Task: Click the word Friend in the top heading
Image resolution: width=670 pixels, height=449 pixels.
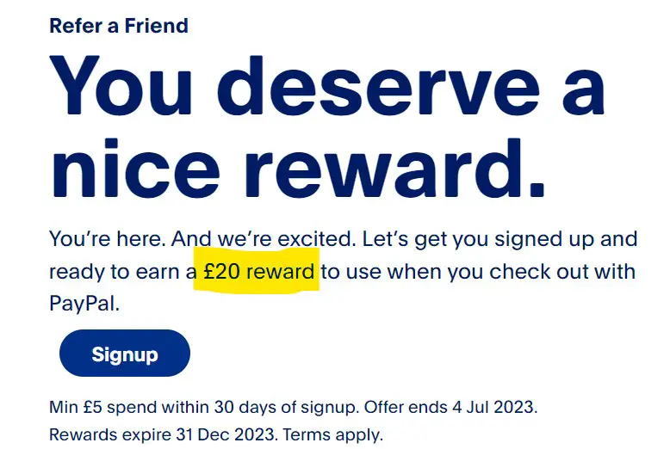Action: (x=157, y=26)
